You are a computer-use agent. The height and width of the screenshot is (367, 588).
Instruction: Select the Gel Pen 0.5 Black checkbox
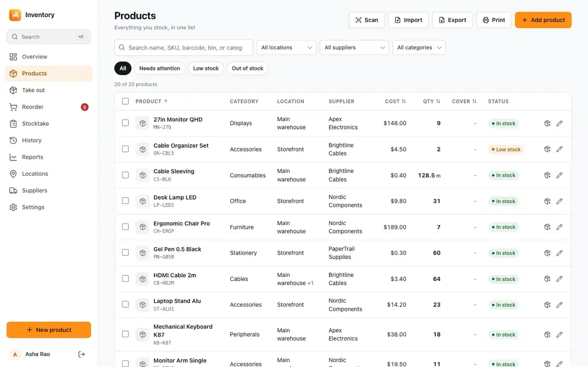pyautogui.click(x=125, y=252)
